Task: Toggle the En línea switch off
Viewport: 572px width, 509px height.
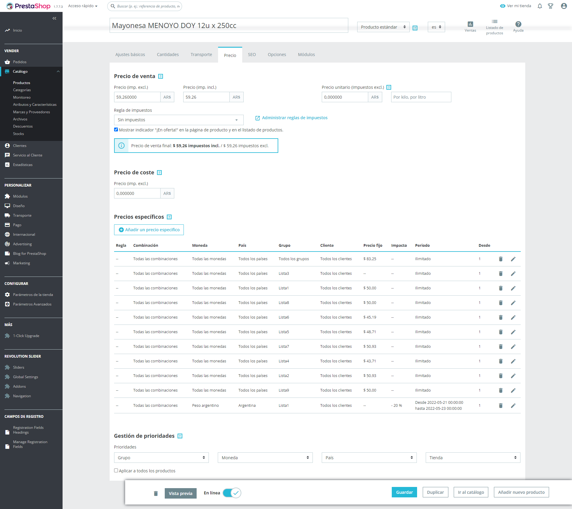Action: coord(232,493)
